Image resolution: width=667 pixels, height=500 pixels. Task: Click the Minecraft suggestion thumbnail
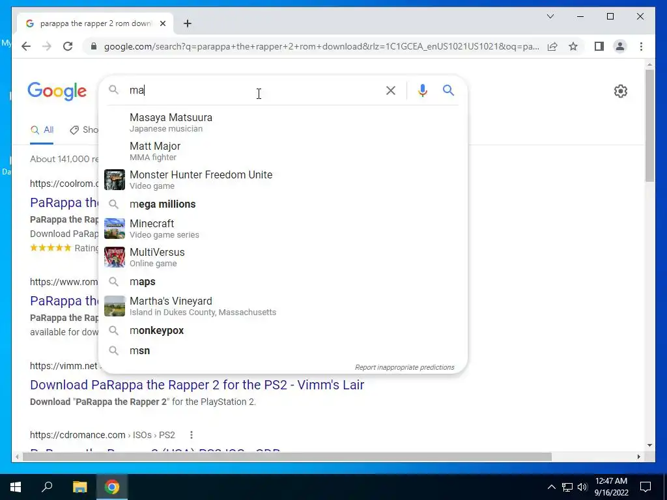coord(115,229)
